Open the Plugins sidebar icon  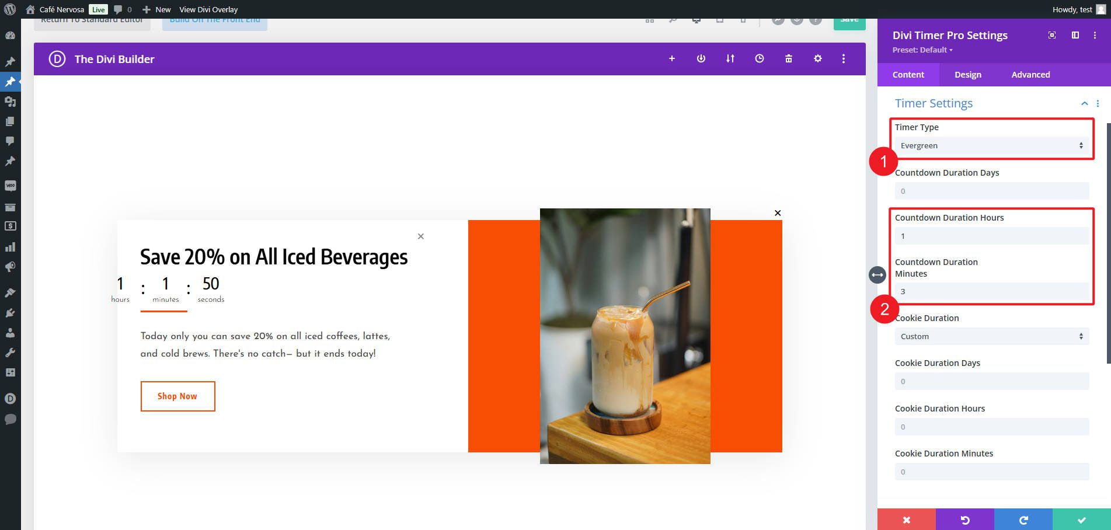[10, 313]
